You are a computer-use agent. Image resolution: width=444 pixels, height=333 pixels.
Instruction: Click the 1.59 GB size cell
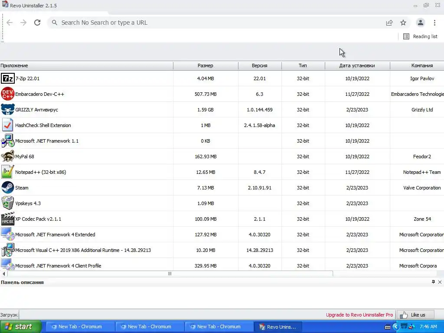point(206,110)
